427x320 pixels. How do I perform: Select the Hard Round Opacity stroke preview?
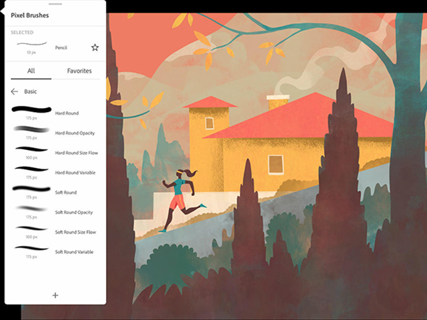[x=31, y=129]
